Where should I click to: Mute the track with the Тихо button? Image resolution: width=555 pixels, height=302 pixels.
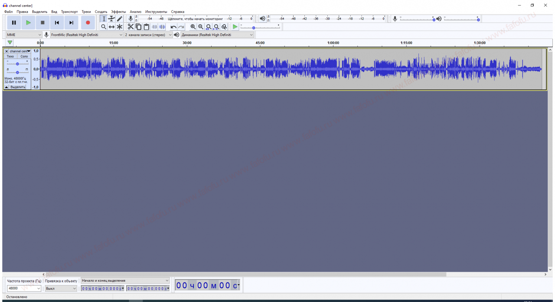pyautogui.click(x=10, y=56)
